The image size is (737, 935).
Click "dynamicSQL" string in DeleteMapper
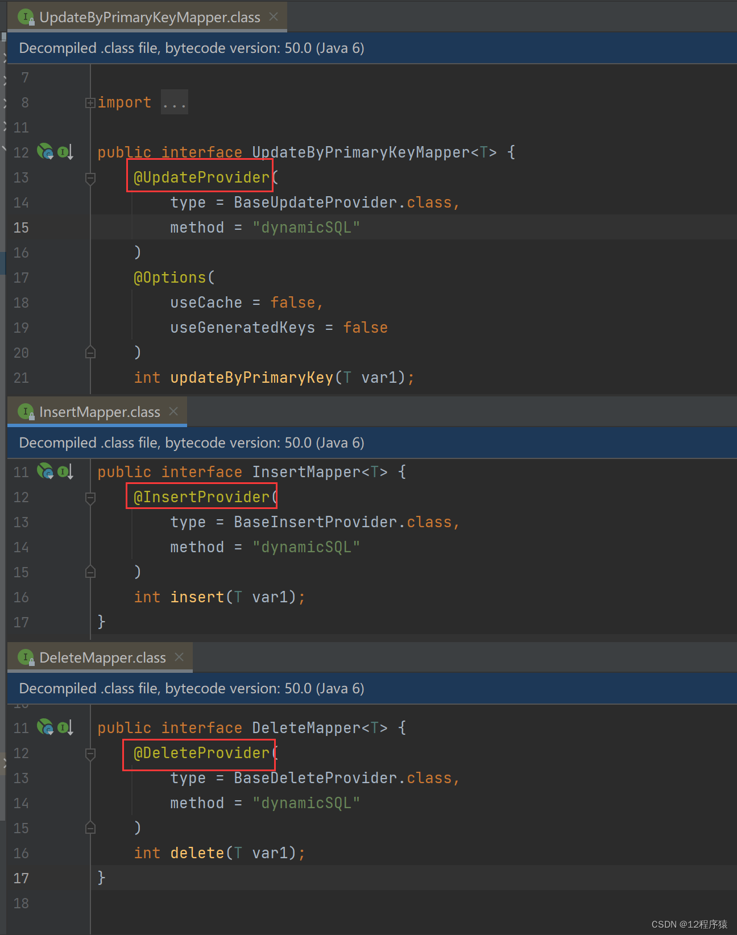click(x=307, y=803)
